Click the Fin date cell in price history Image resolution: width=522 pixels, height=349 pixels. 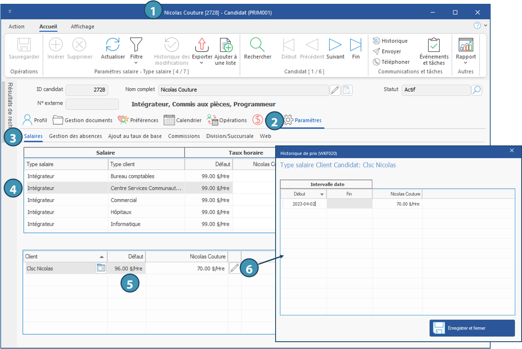pos(349,204)
